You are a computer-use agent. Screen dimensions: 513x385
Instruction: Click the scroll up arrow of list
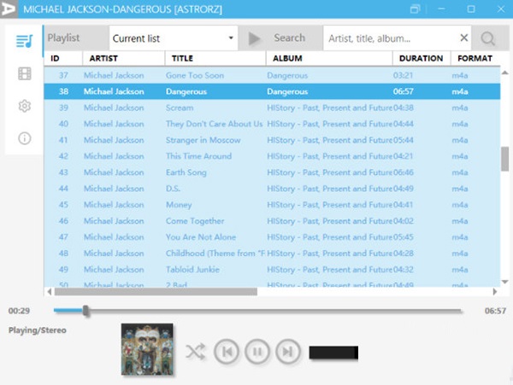[x=504, y=73]
